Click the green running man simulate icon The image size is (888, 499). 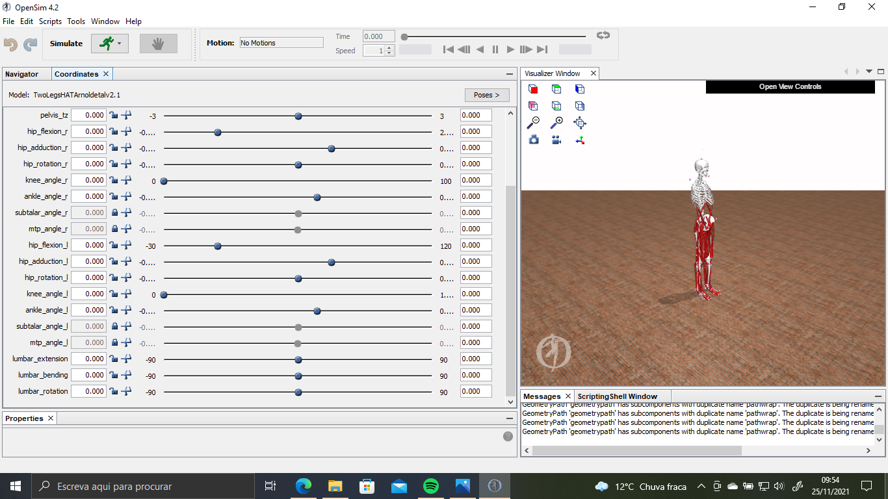click(x=106, y=44)
